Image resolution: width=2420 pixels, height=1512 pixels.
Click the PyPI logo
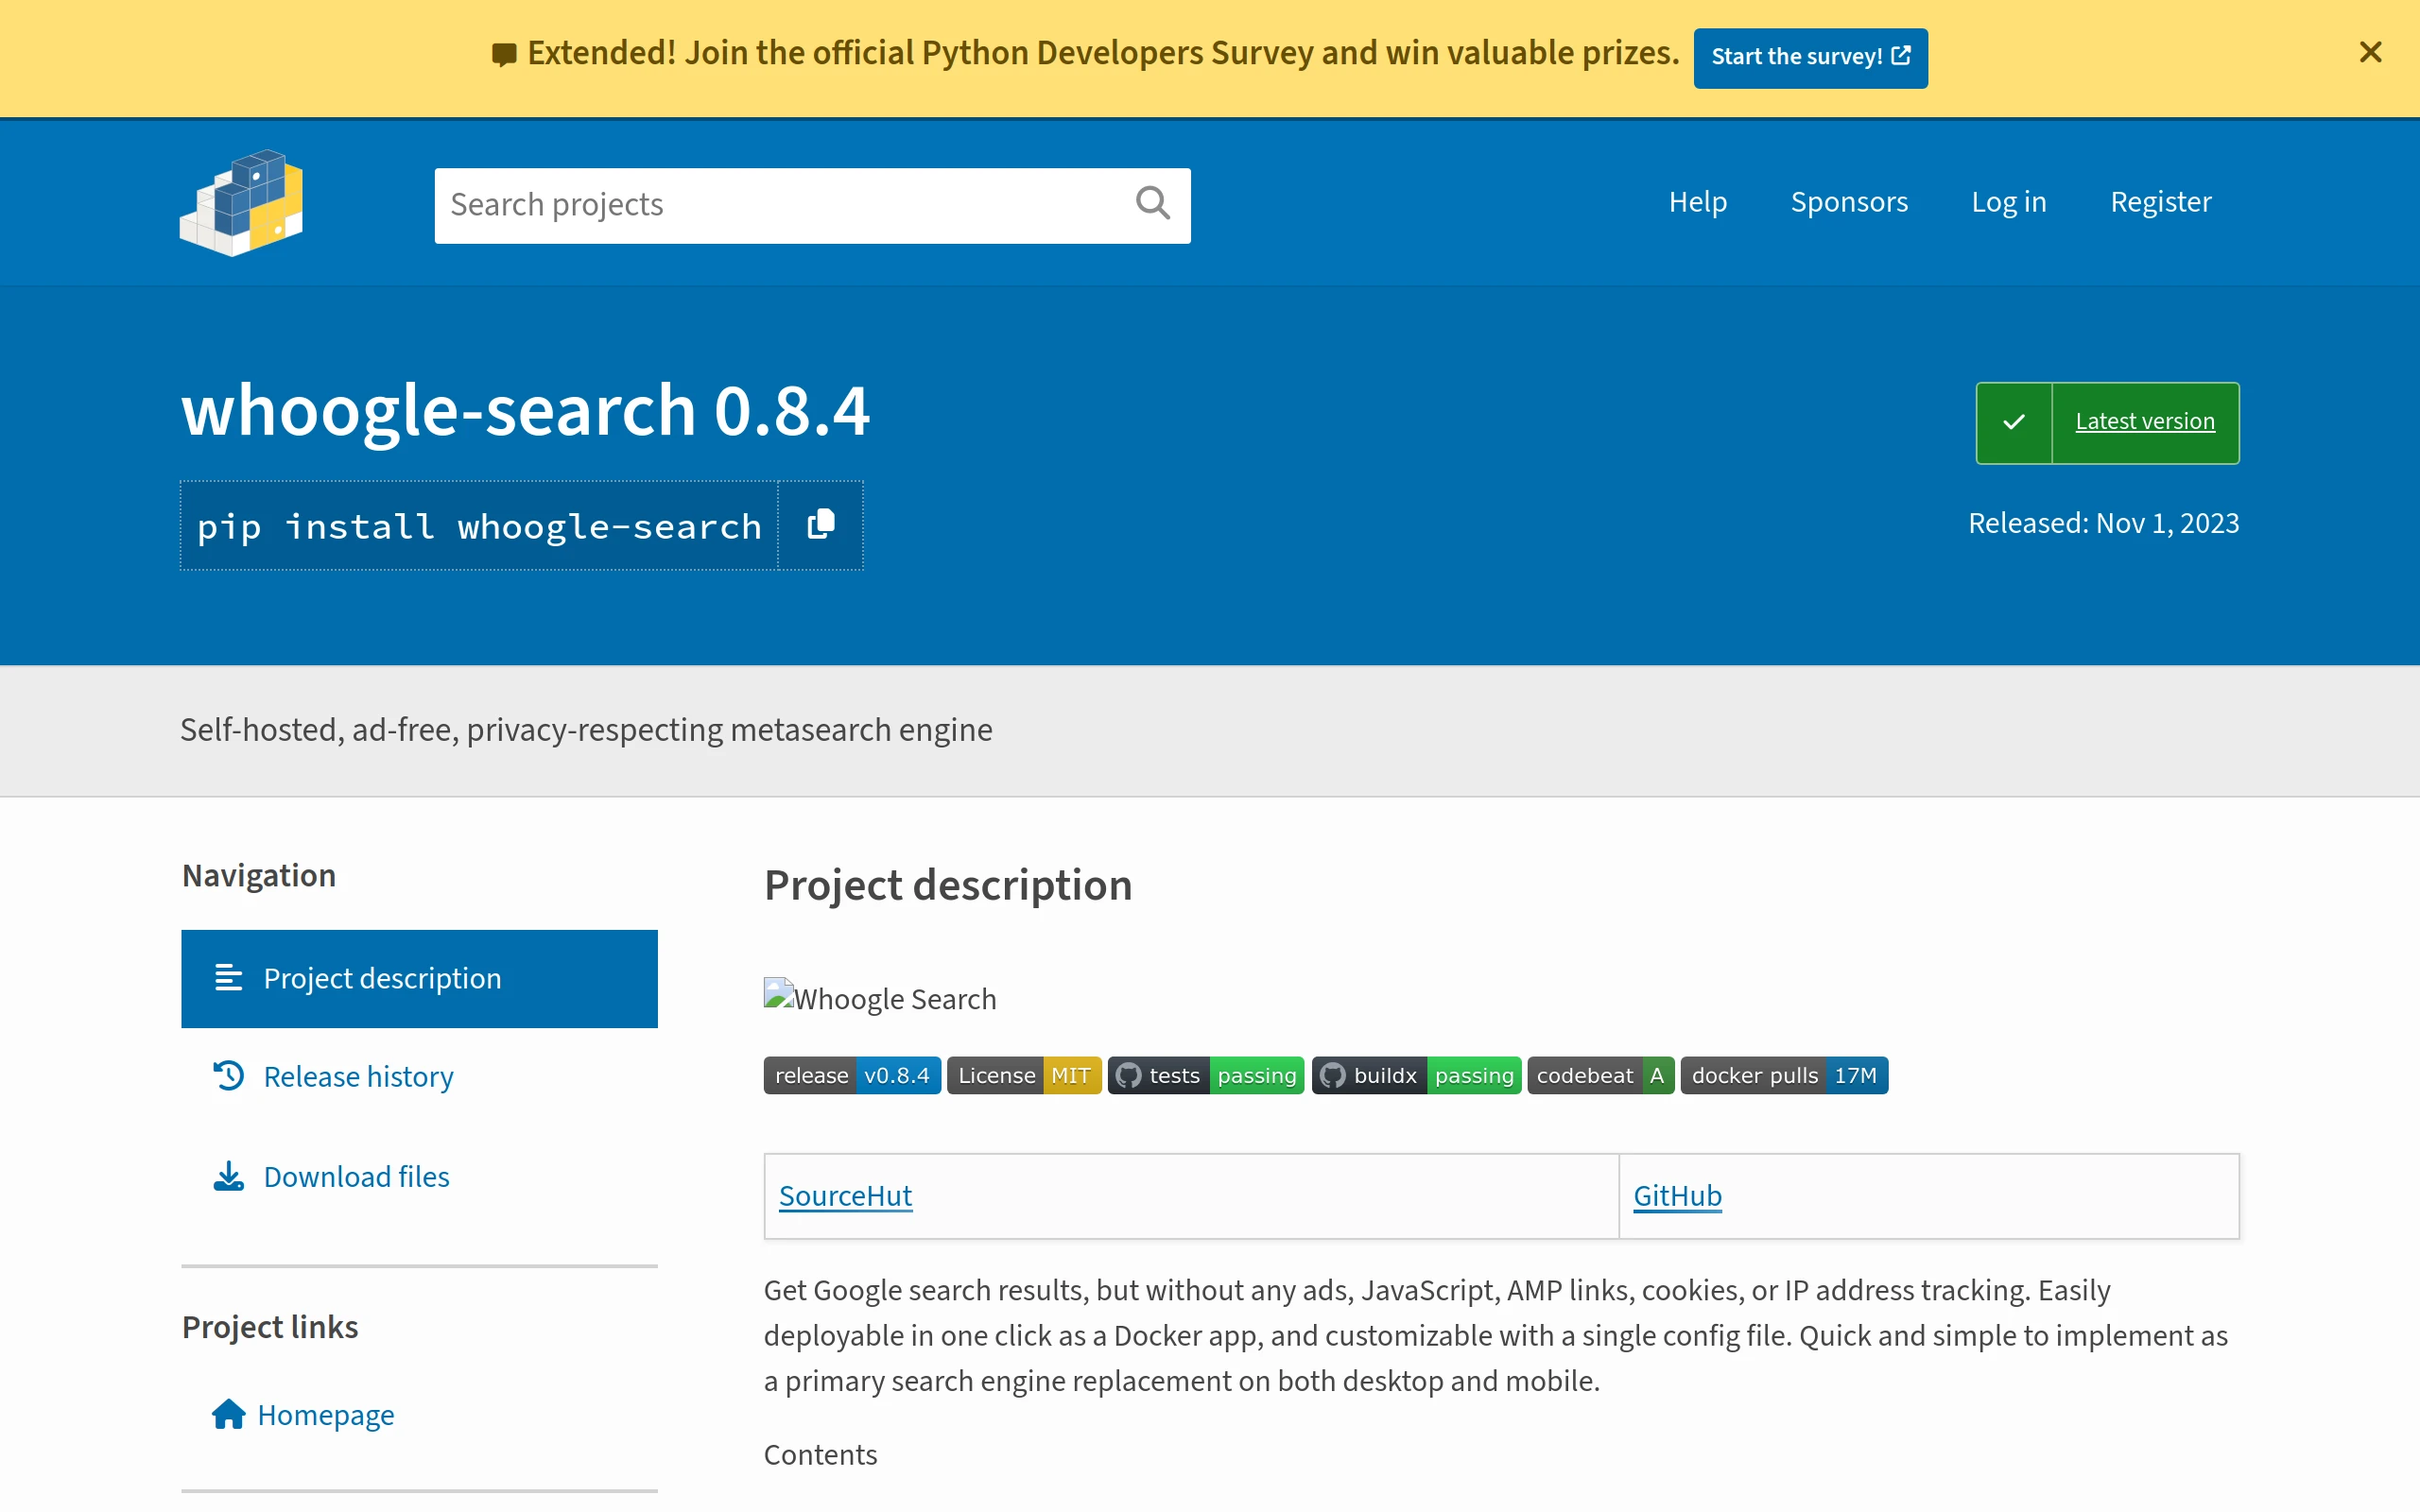tap(240, 203)
